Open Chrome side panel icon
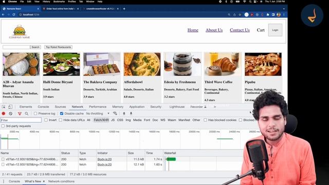The image size is (329, 185). (273, 15)
